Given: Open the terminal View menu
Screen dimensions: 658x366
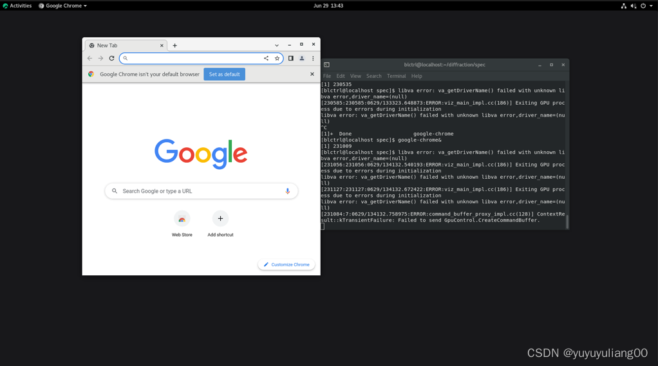Looking at the screenshot, I should pyautogui.click(x=355, y=76).
